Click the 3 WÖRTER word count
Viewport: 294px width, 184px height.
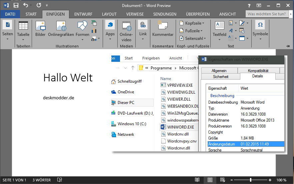tap(42, 180)
